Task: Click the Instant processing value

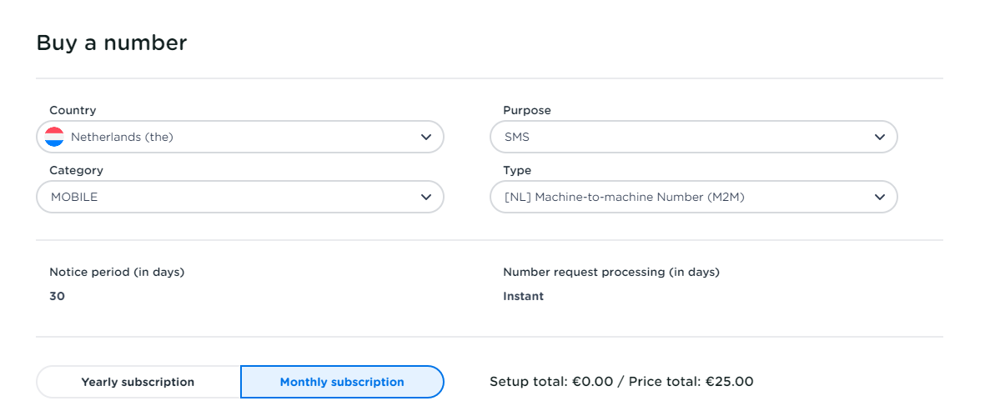Action: click(x=523, y=296)
